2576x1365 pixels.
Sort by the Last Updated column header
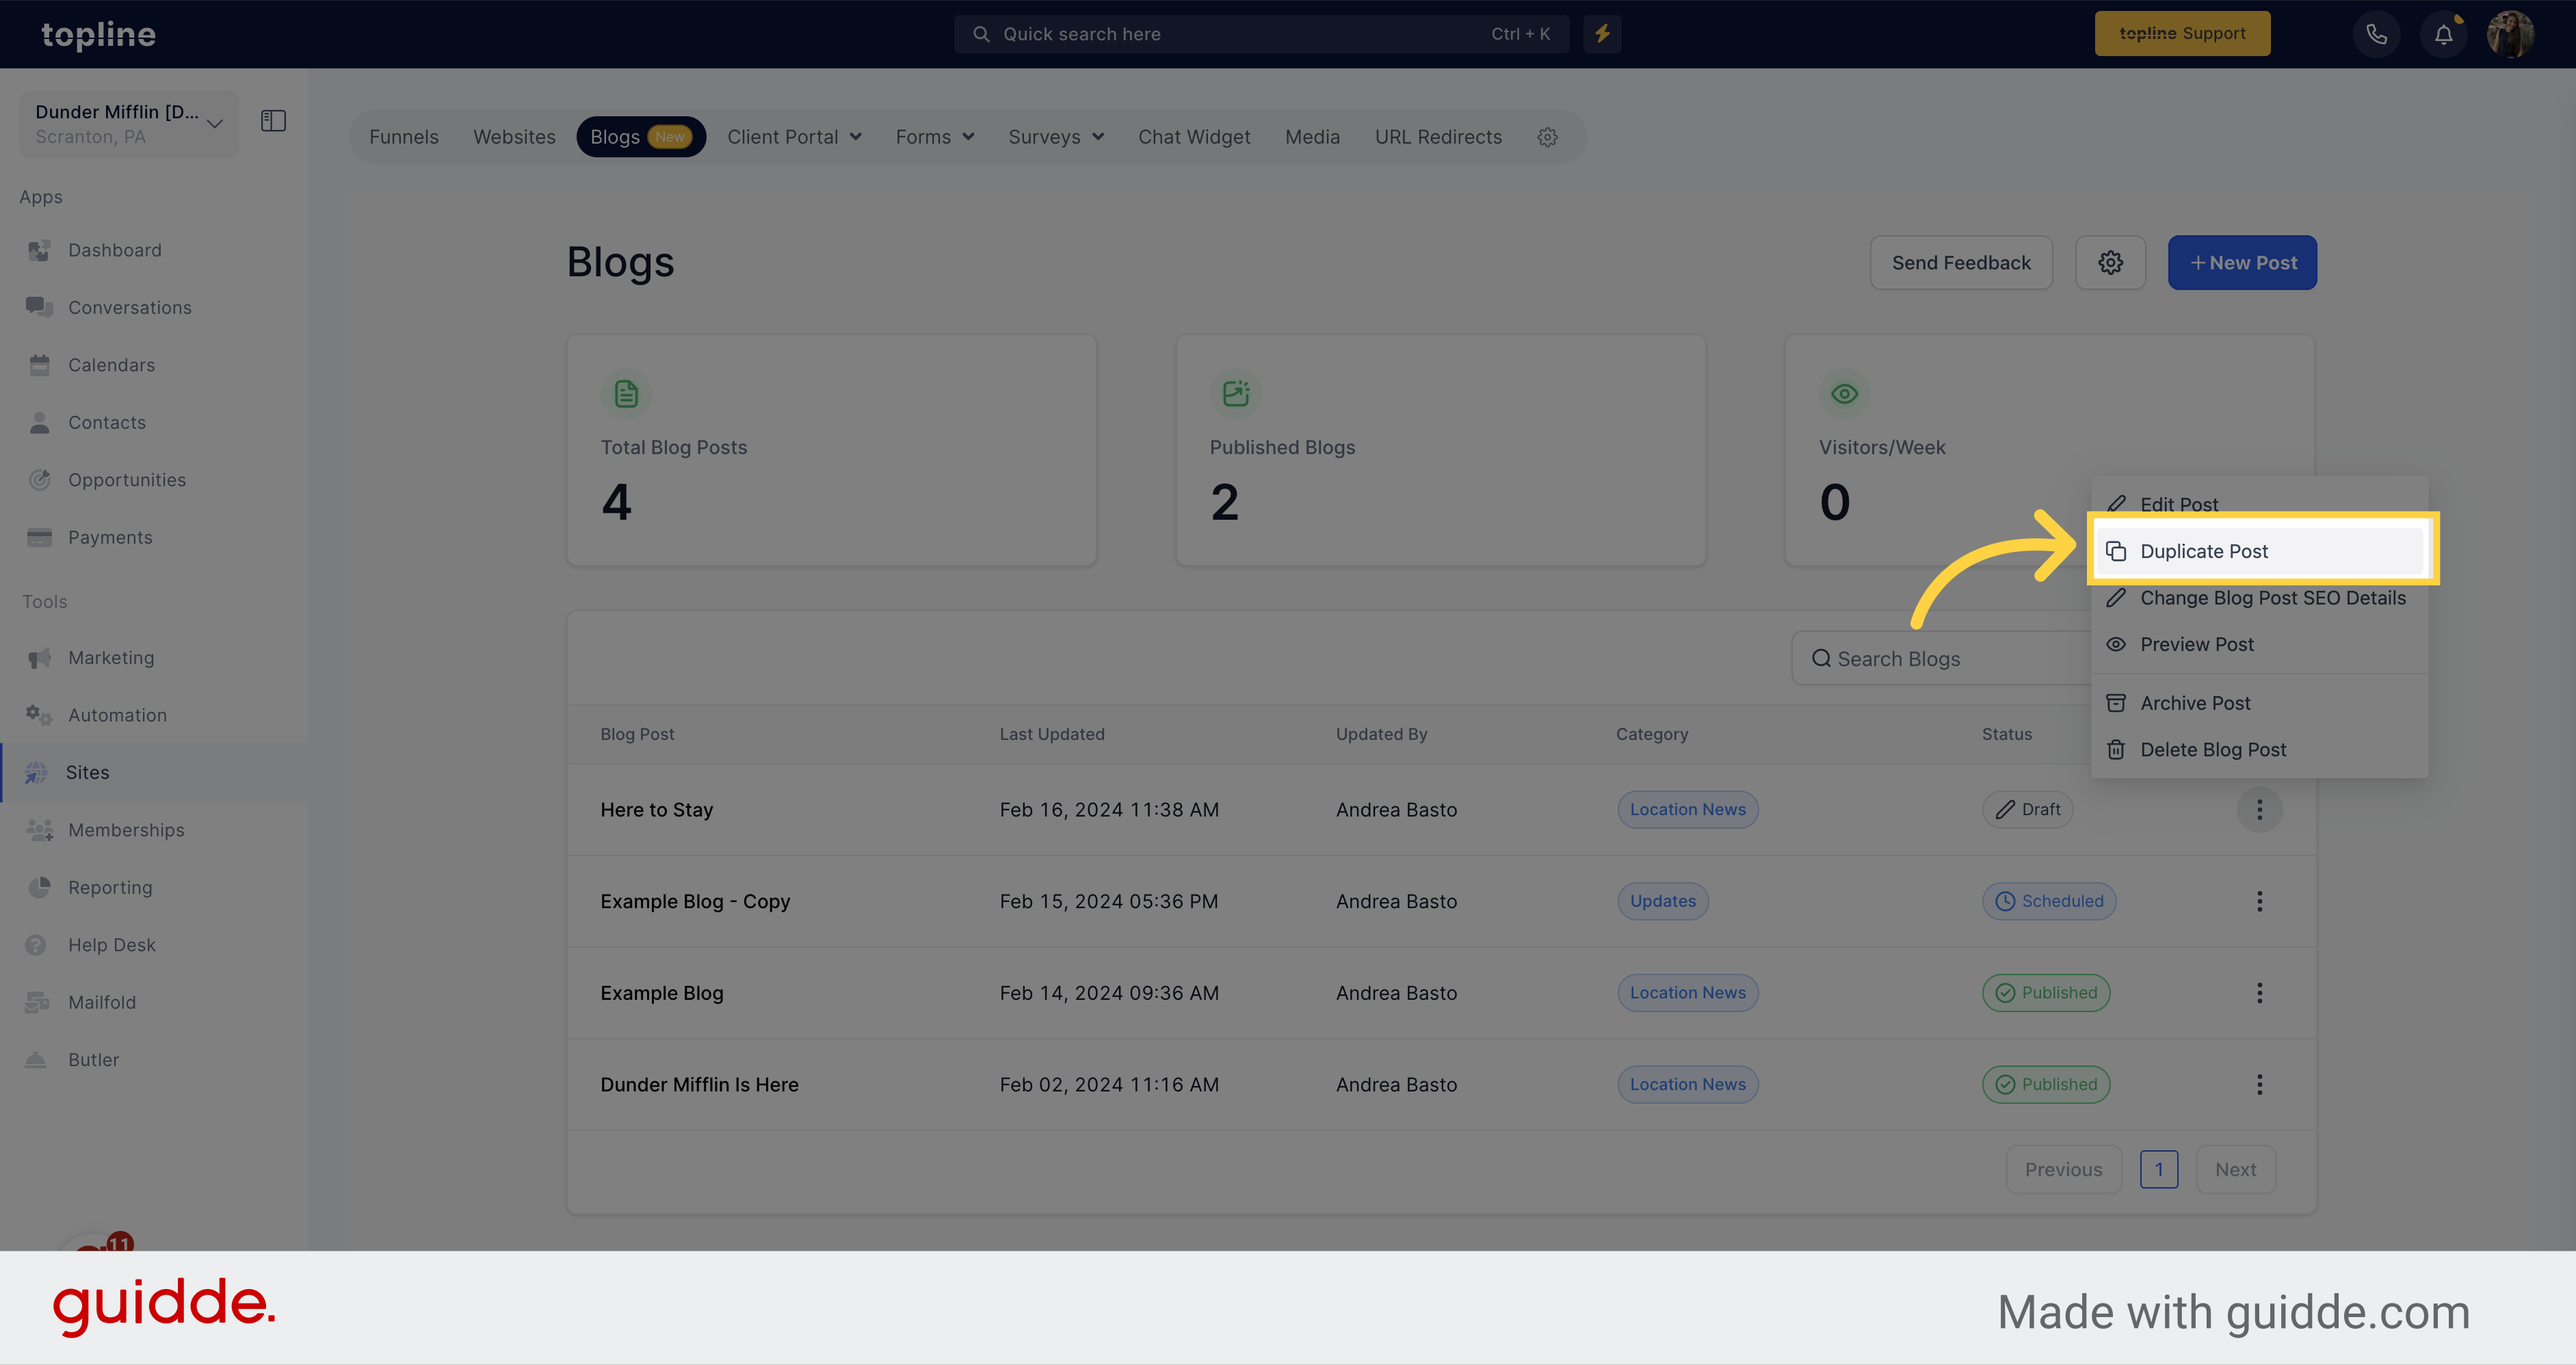click(x=1052, y=734)
